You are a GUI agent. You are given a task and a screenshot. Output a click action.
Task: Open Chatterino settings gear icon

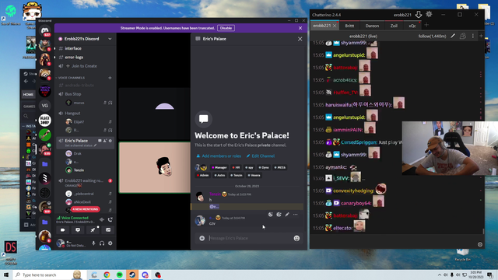click(429, 14)
